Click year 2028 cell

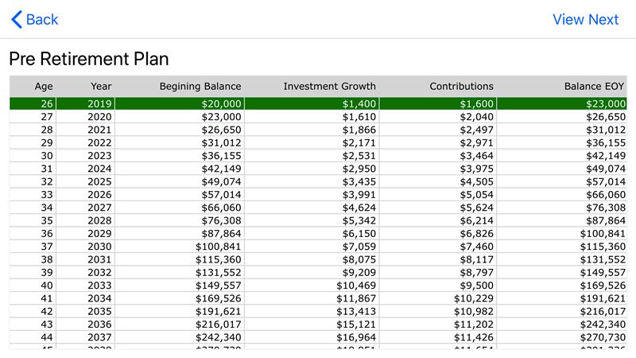(86, 220)
